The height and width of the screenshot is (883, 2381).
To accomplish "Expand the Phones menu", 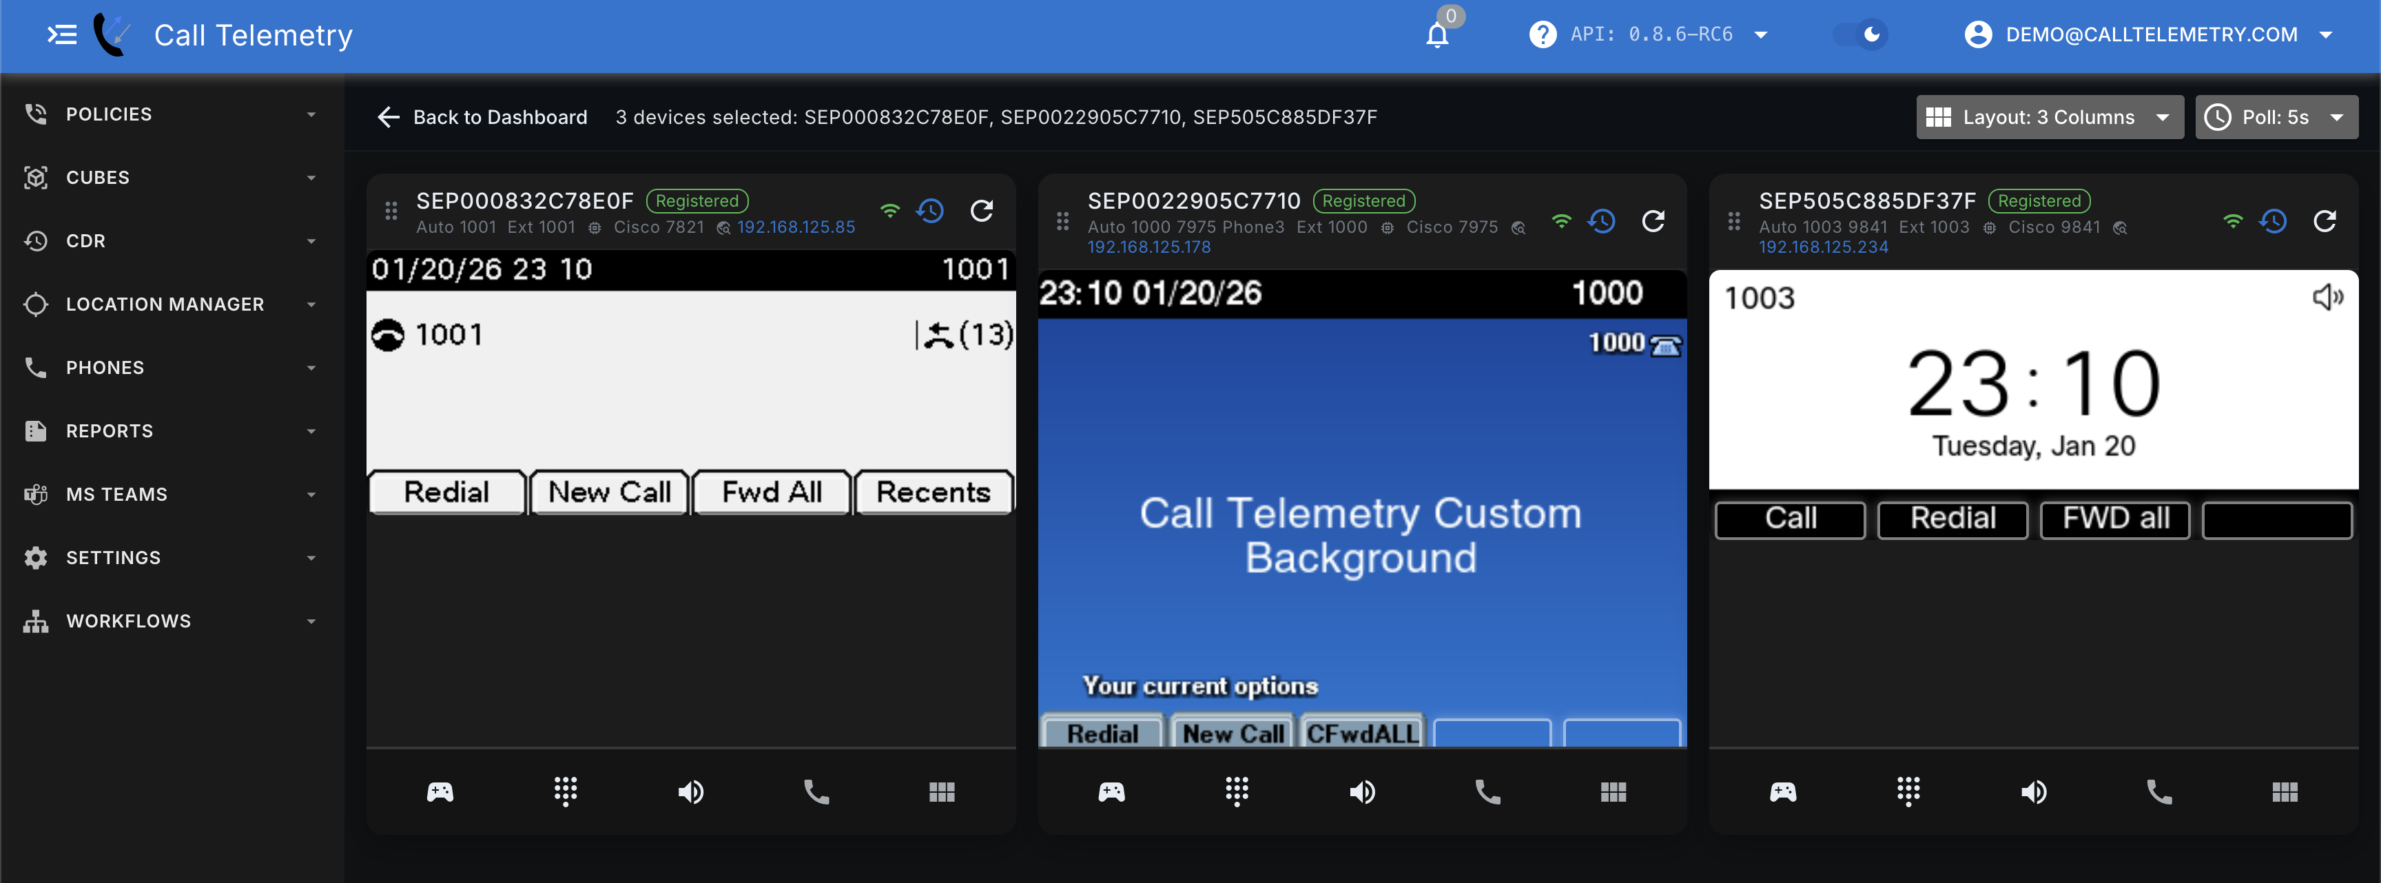I will coord(172,368).
